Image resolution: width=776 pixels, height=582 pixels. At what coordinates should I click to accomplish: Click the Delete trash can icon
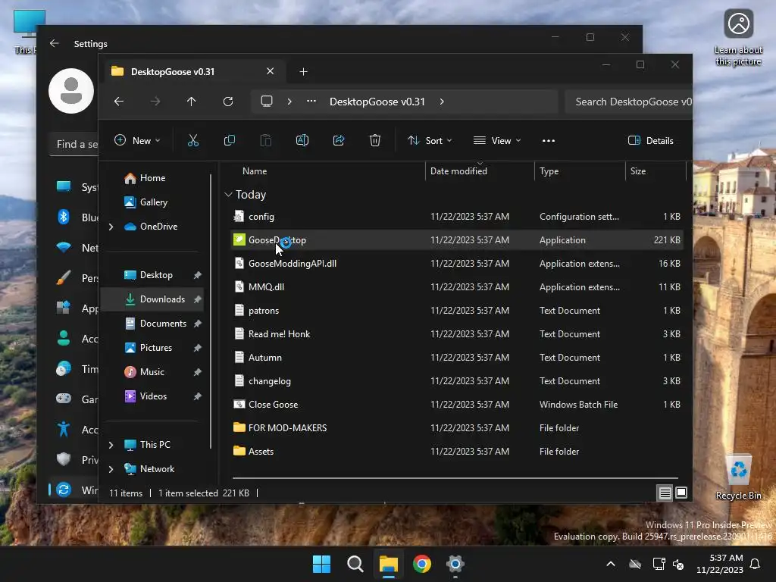click(375, 140)
